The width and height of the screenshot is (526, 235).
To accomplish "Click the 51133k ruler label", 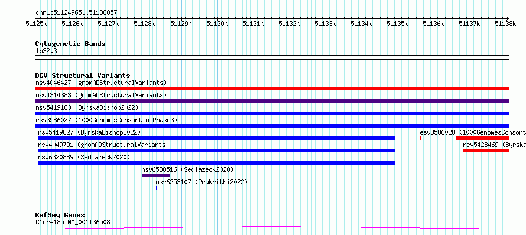I will 325,24.
